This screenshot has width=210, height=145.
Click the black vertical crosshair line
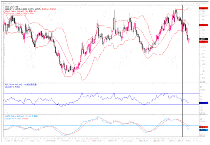click(183, 66)
